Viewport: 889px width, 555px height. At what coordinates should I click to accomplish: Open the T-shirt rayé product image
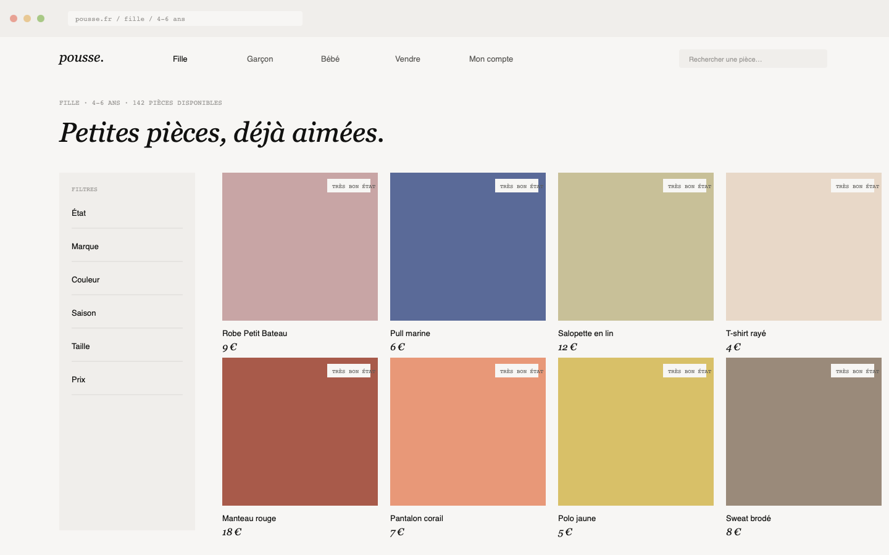804,247
